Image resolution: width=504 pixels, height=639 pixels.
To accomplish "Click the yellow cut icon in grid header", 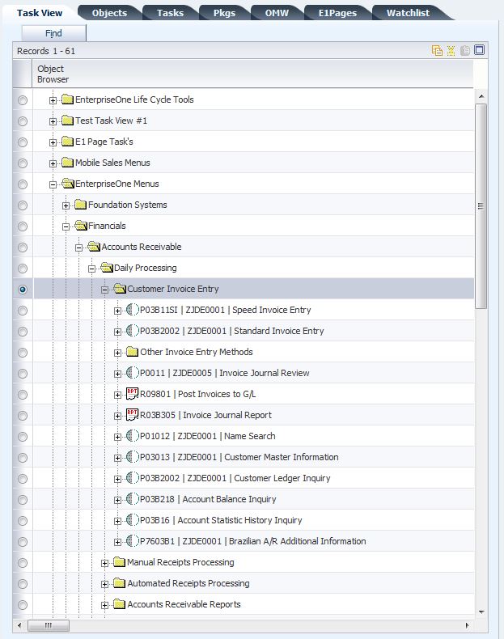I will pyautogui.click(x=451, y=51).
